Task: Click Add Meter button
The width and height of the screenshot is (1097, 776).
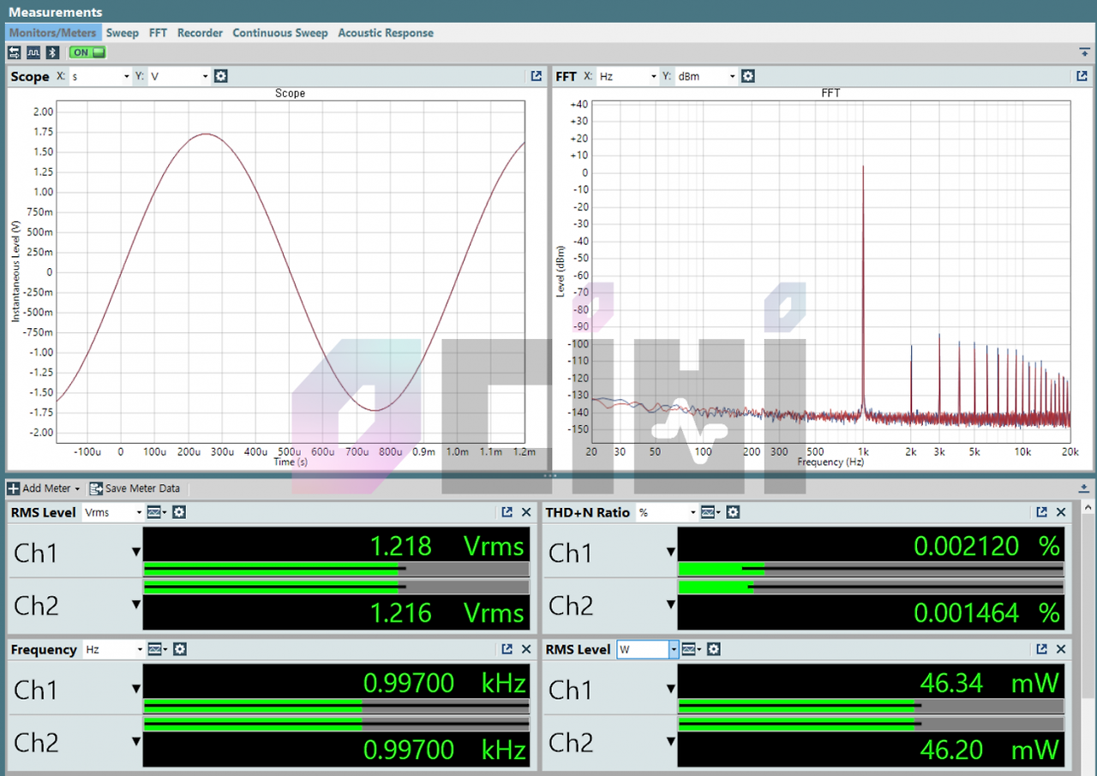Action: [43, 488]
